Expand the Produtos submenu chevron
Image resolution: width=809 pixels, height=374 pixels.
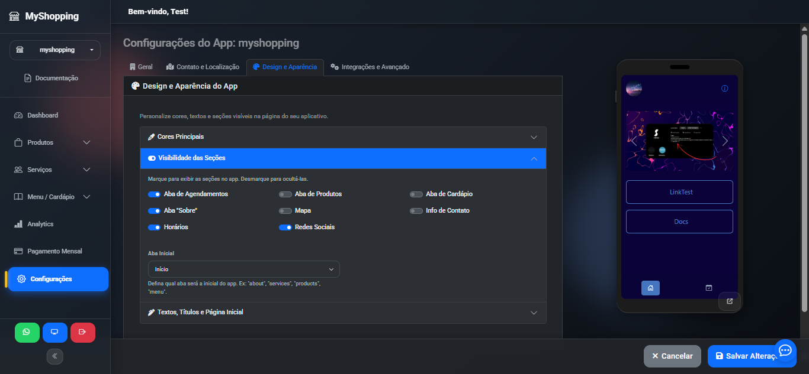click(x=86, y=142)
